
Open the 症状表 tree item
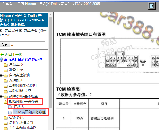[19, 107]
